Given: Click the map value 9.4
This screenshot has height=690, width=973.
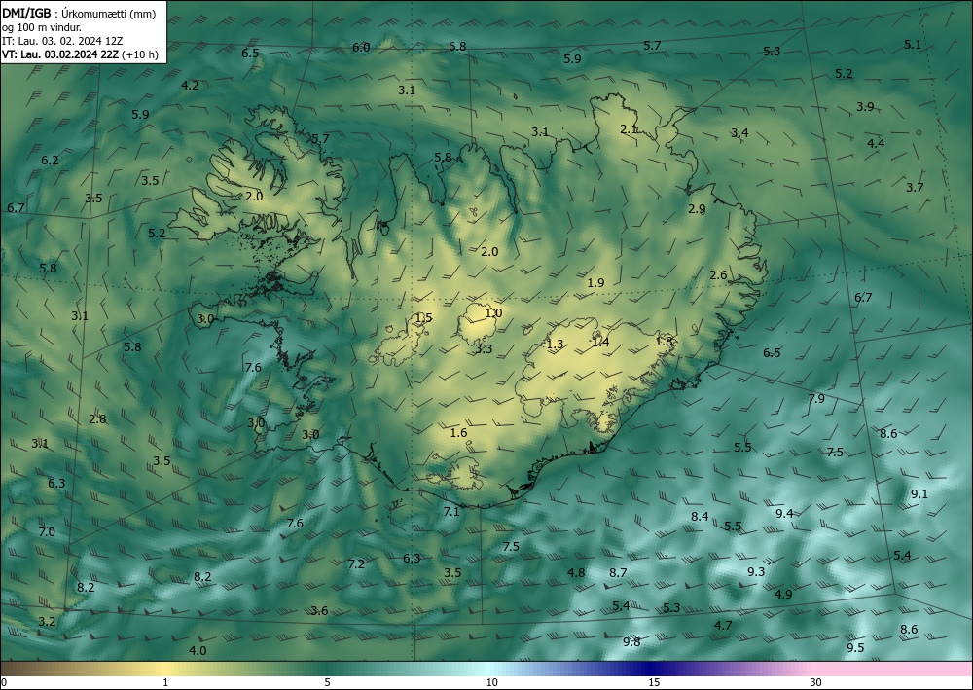Looking at the screenshot, I should click(784, 513).
